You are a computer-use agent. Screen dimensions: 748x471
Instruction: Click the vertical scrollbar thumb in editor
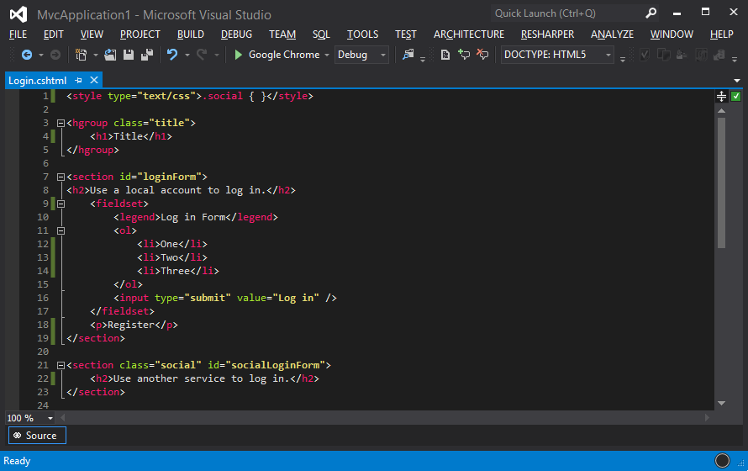pos(721,181)
